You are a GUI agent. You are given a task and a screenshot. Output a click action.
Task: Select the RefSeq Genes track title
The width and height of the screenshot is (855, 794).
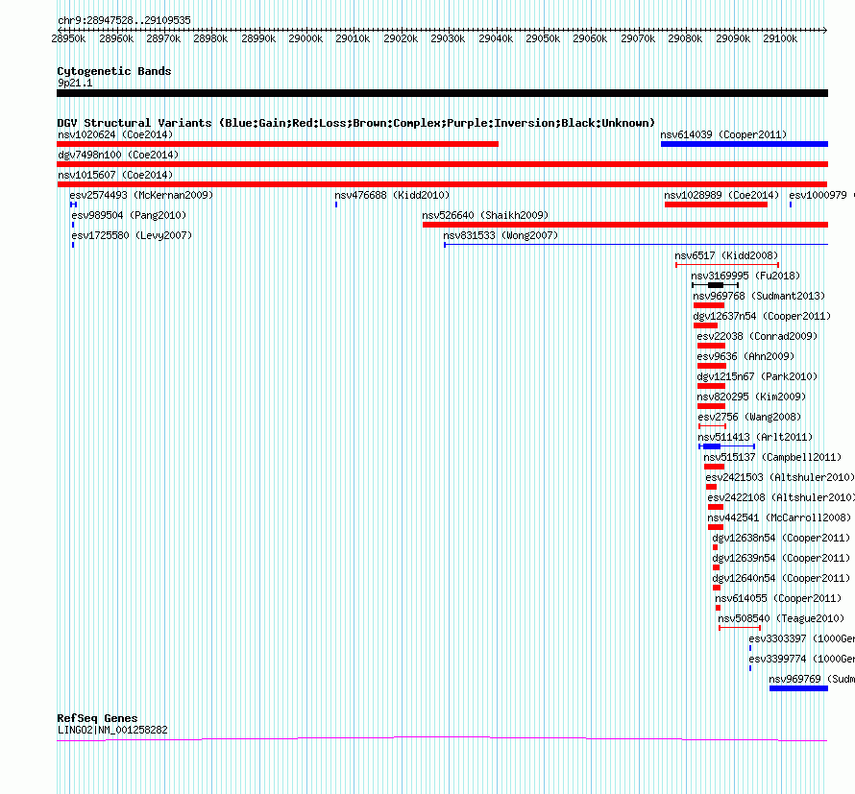click(97, 718)
